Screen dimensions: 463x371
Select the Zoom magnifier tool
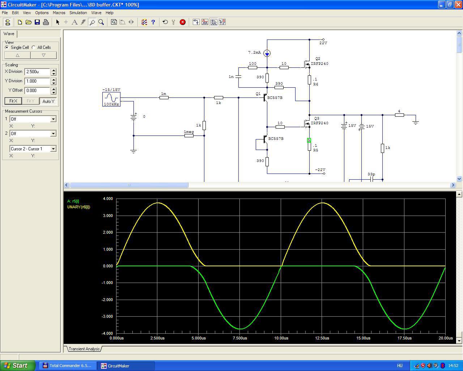click(x=101, y=22)
